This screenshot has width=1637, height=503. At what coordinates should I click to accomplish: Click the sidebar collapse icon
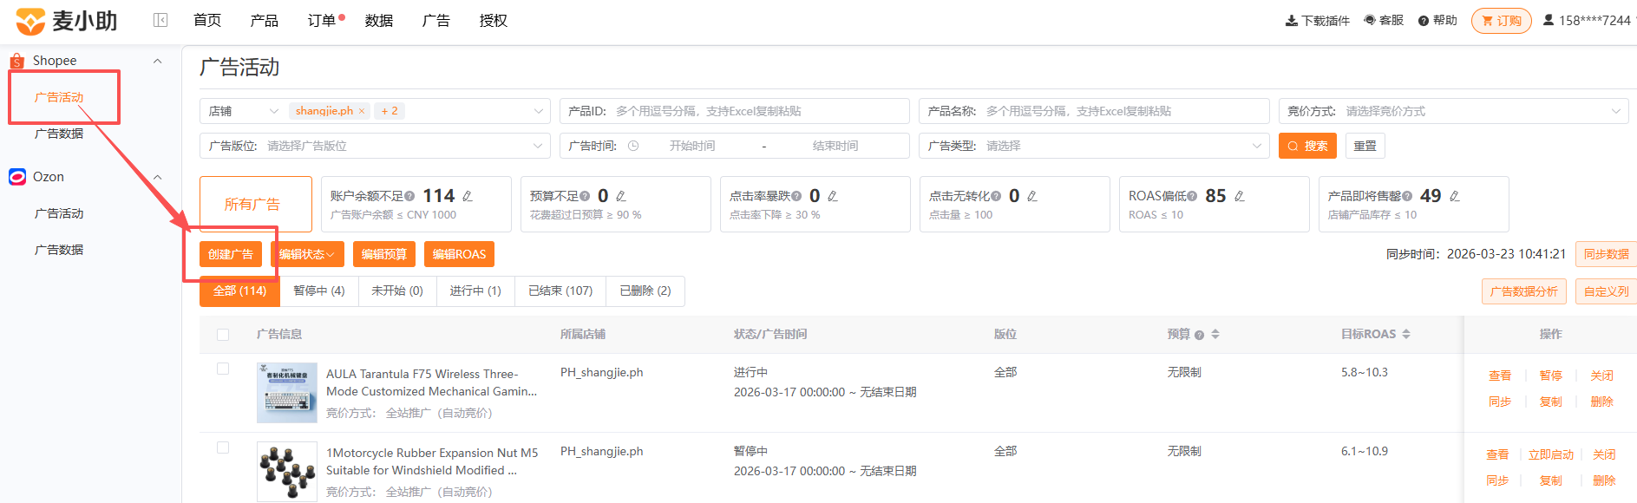point(160,20)
